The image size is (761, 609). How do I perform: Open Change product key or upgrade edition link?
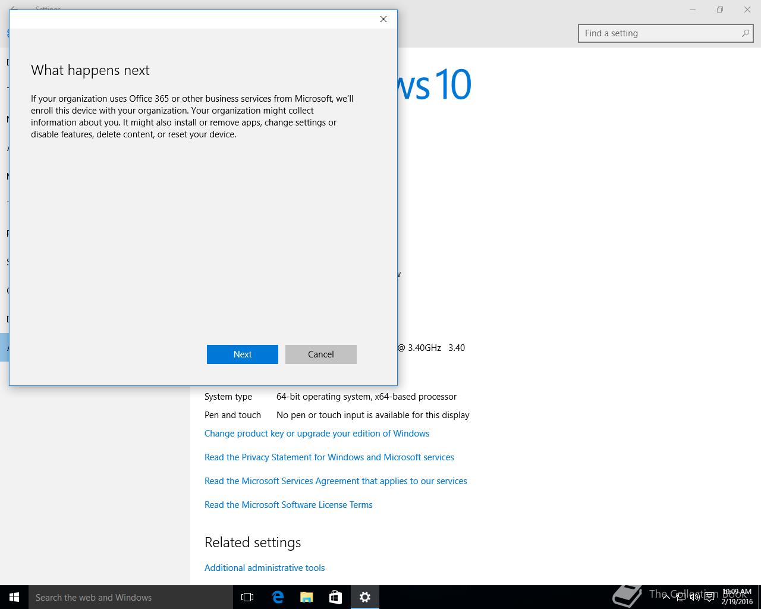(x=317, y=434)
